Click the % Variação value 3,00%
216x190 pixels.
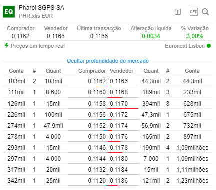pos(195,36)
